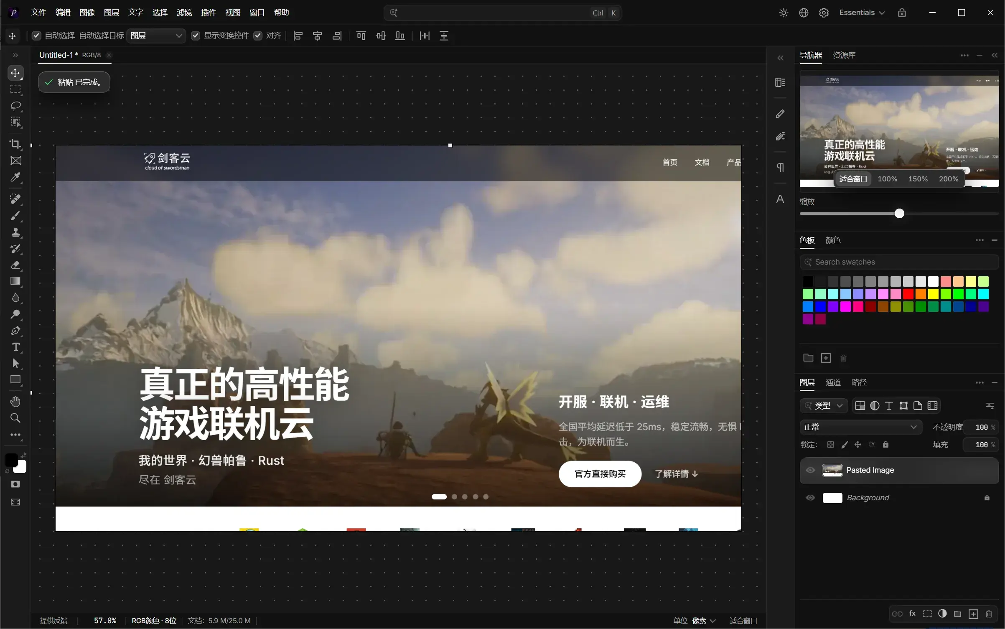Click the align left edges icon
Image resolution: width=1005 pixels, height=629 pixels.
point(298,36)
